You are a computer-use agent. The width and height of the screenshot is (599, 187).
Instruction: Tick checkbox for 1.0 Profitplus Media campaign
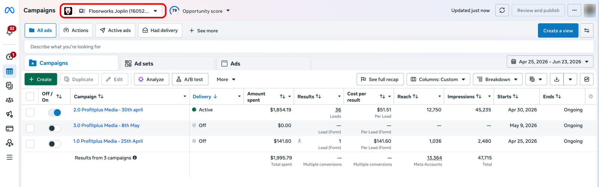point(30,144)
